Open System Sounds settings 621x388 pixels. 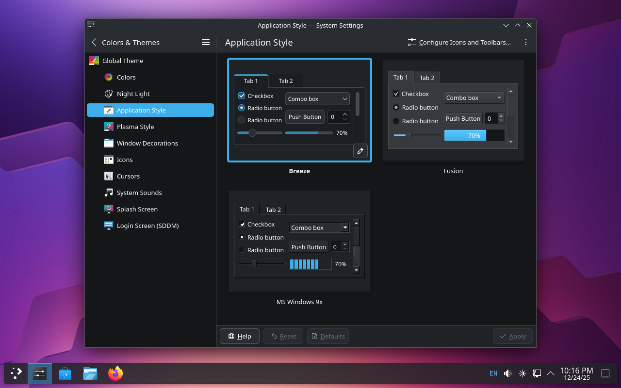click(139, 193)
